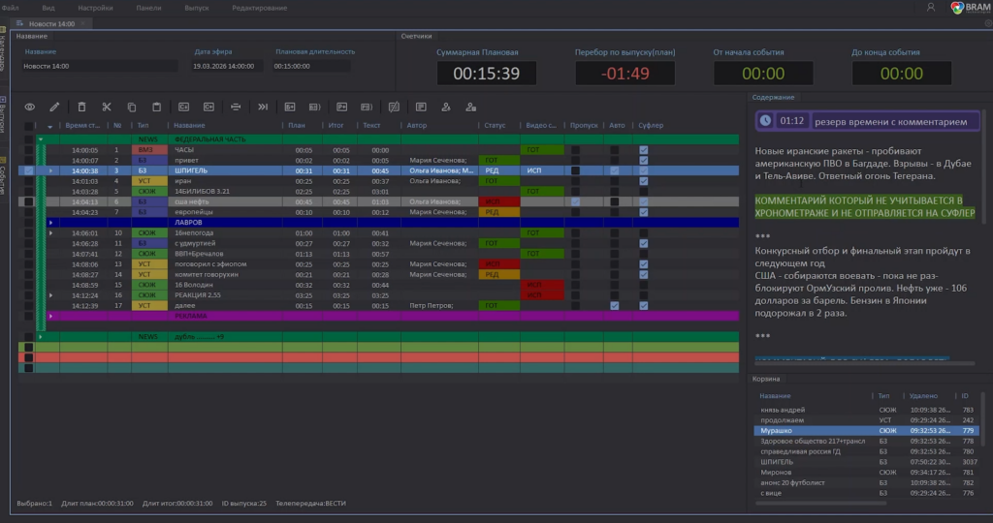This screenshot has height=523, width=993.
Task: Open the Выпуск menu
Action: 196,8
